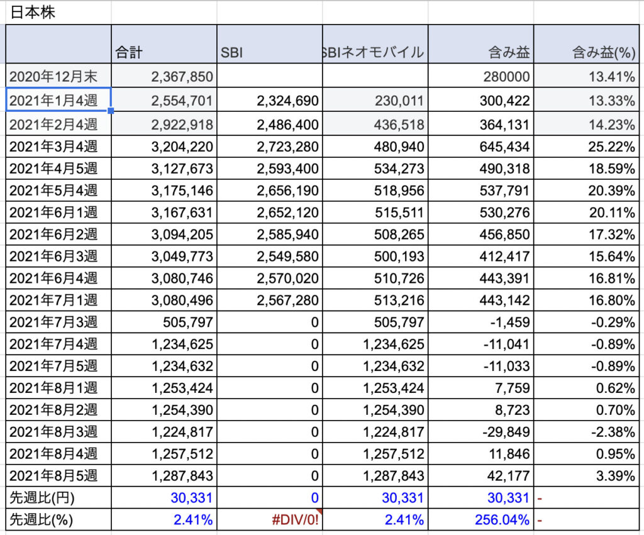
Task: Select the 13.41% cell
Action: [x=586, y=75]
